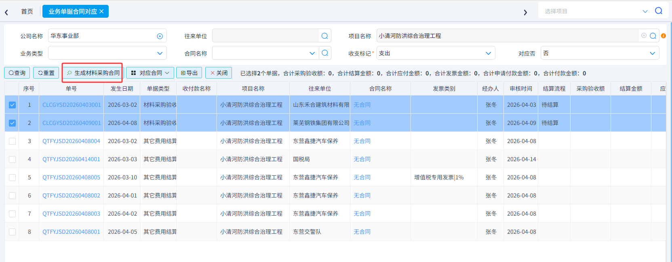This screenshot has height=262, width=672.
Task: Click the search icon in 项目名称 field
Action: click(653, 36)
